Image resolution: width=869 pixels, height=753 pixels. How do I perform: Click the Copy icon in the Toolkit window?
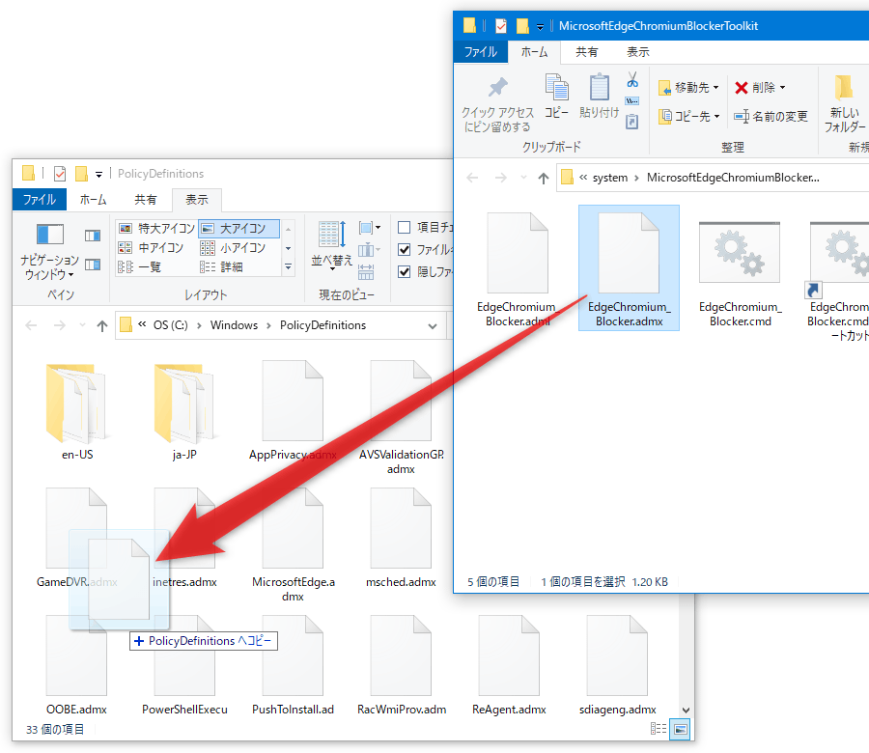pyautogui.click(x=556, y=87)
